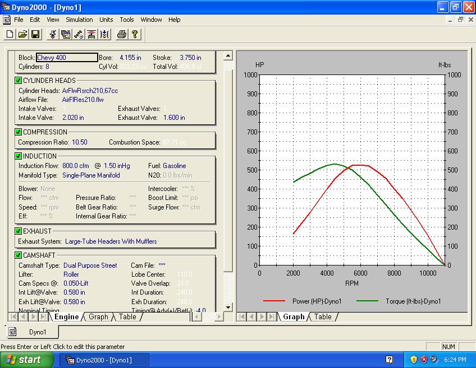Click the New file toolbar icon

click(x=10, y=35)
